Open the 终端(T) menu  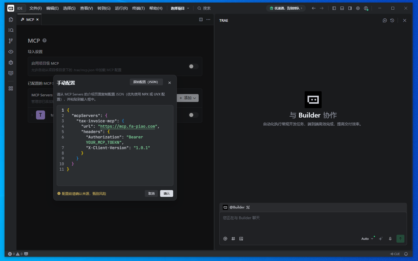pyautogui.click(x=138, y=8)
